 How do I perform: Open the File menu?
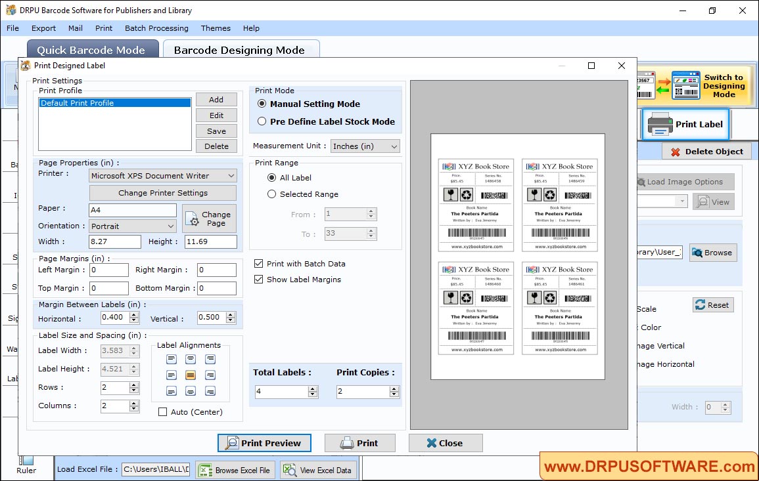[x=12, y=28]
